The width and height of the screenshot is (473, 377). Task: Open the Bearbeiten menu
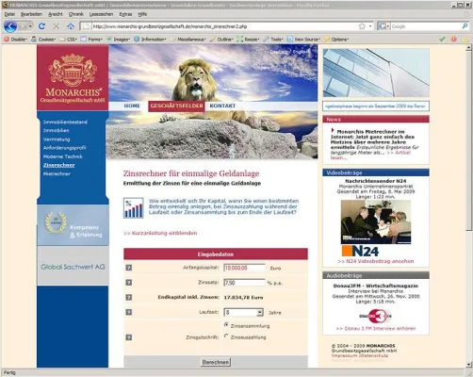click(31, 14)
